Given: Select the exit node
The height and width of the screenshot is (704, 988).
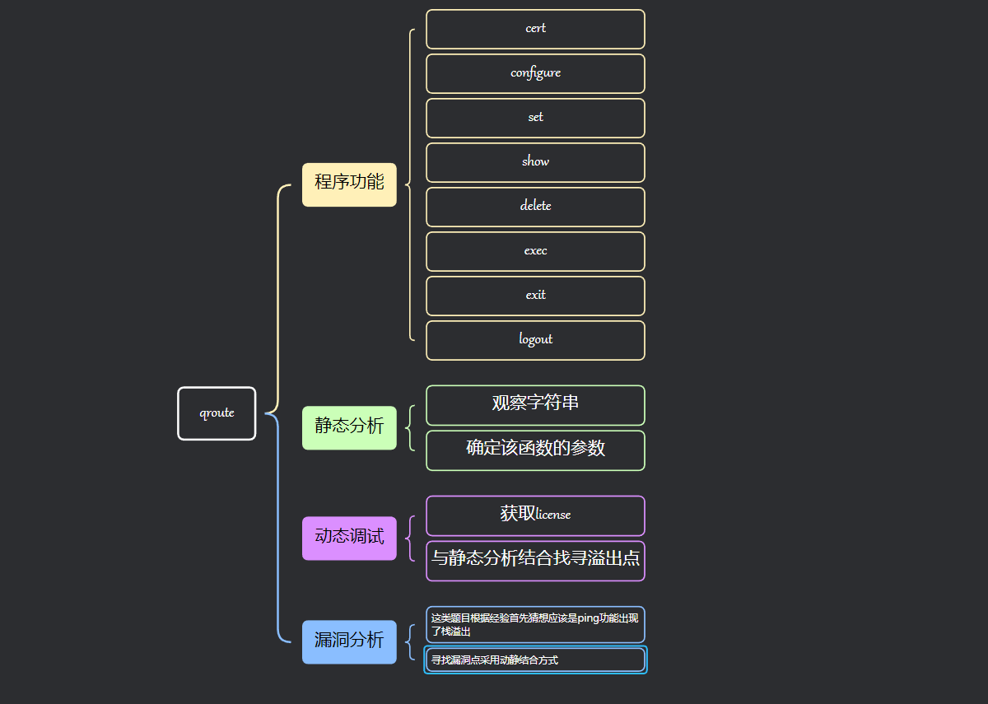Looking at the screenshot, I should [535, 296].
